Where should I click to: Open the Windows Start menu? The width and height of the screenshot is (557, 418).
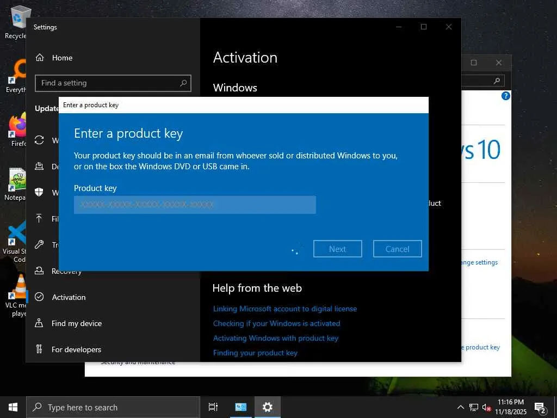13,407
